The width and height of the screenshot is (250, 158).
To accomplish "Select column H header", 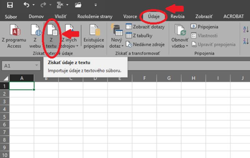I will (x=193, y=78).
